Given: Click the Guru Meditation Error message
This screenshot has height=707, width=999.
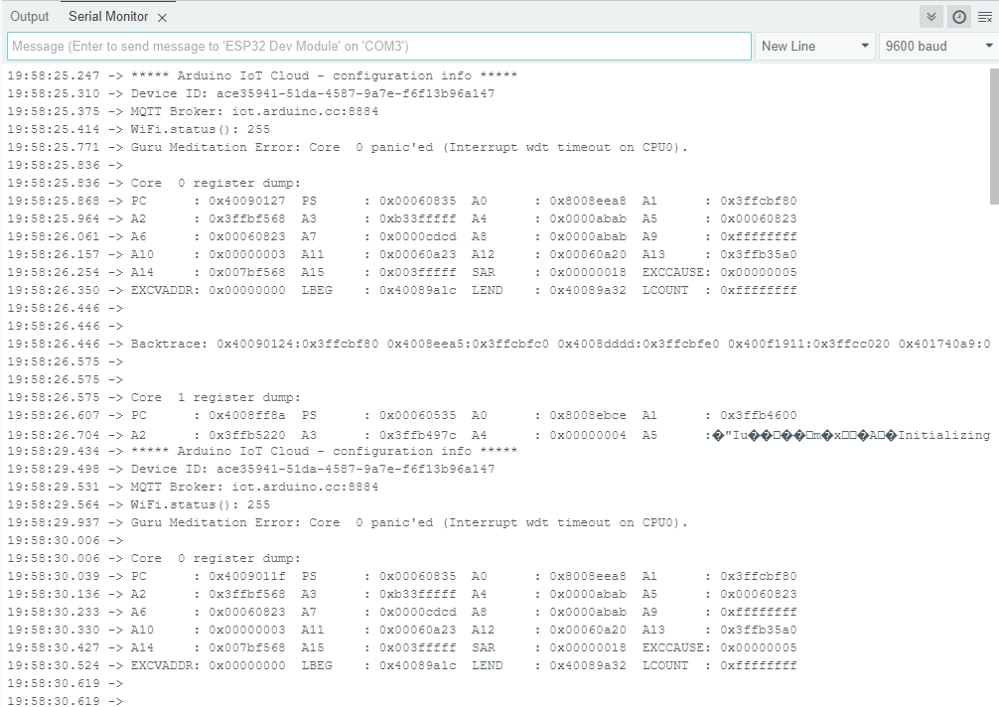Looking at the screenshot, I should tap(397, 147).
